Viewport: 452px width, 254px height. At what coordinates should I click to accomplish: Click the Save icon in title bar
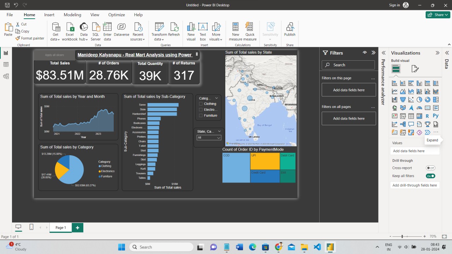(7, 5)
